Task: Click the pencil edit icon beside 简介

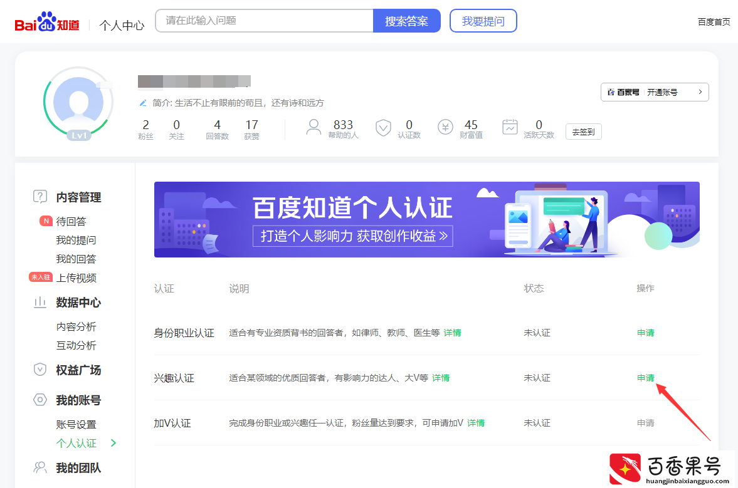Action: pyautogui.click(x=143, y=103)
